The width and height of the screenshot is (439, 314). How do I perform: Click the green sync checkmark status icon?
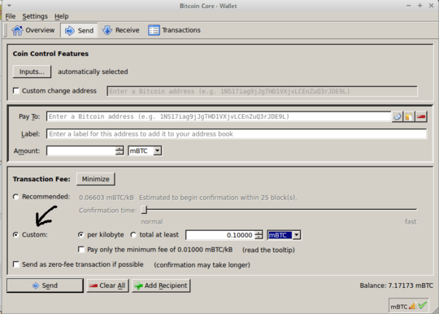tap(422, 305)
